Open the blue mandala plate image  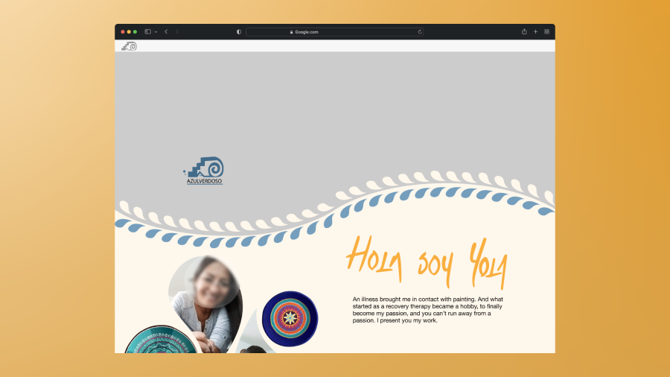coord(290,319)
